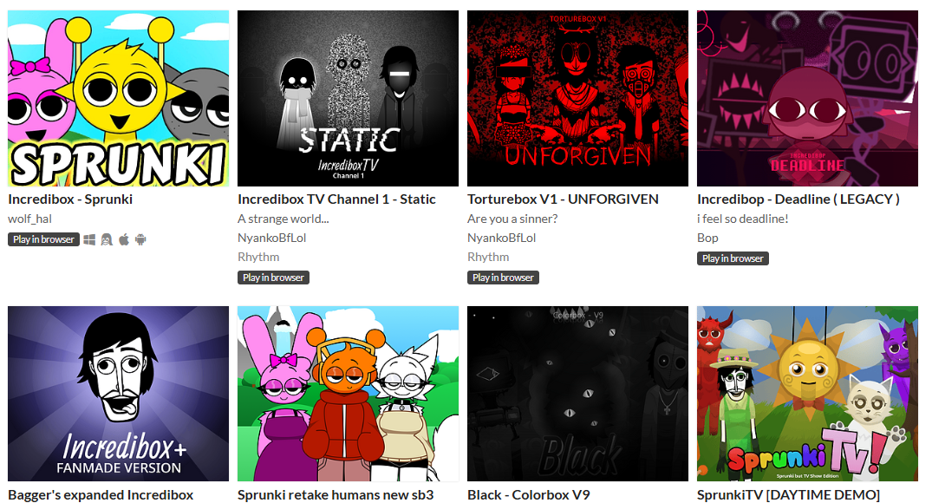Open the Incredibox - Sprunki cover image

pos(118,98)
